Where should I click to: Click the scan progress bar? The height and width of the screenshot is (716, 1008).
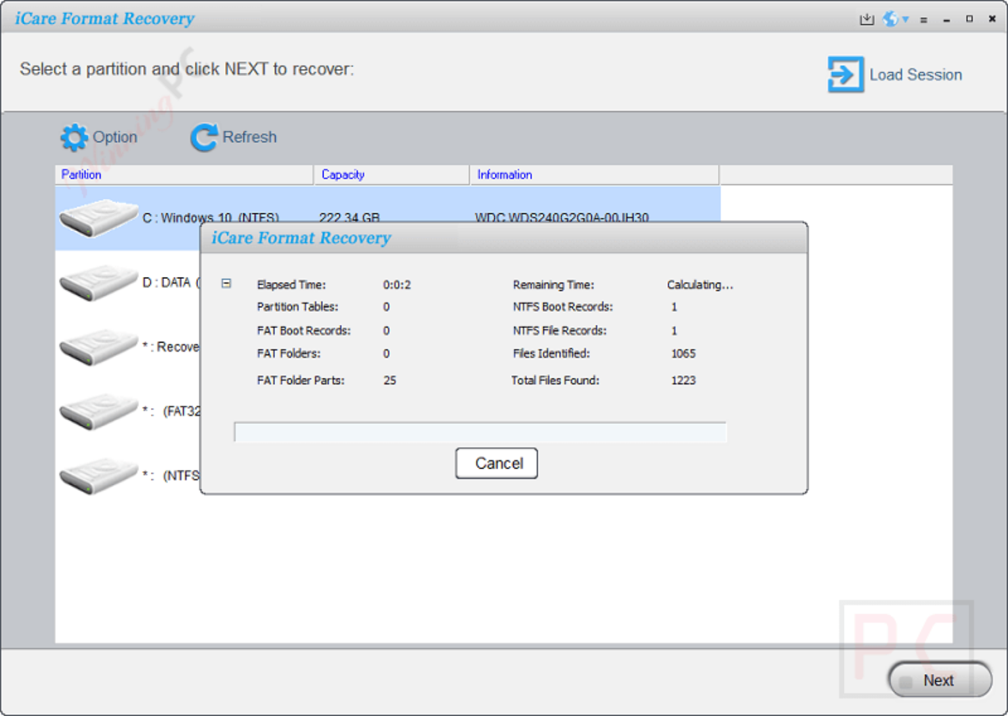(480, 432)
